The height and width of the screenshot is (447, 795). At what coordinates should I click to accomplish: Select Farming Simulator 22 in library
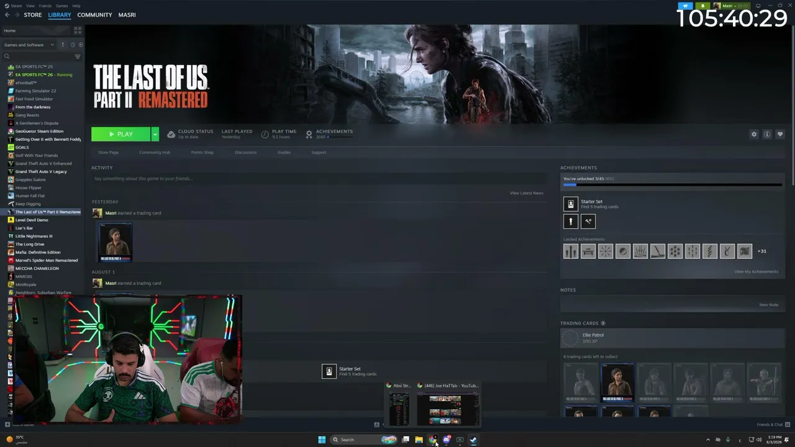tap(35, 91)
